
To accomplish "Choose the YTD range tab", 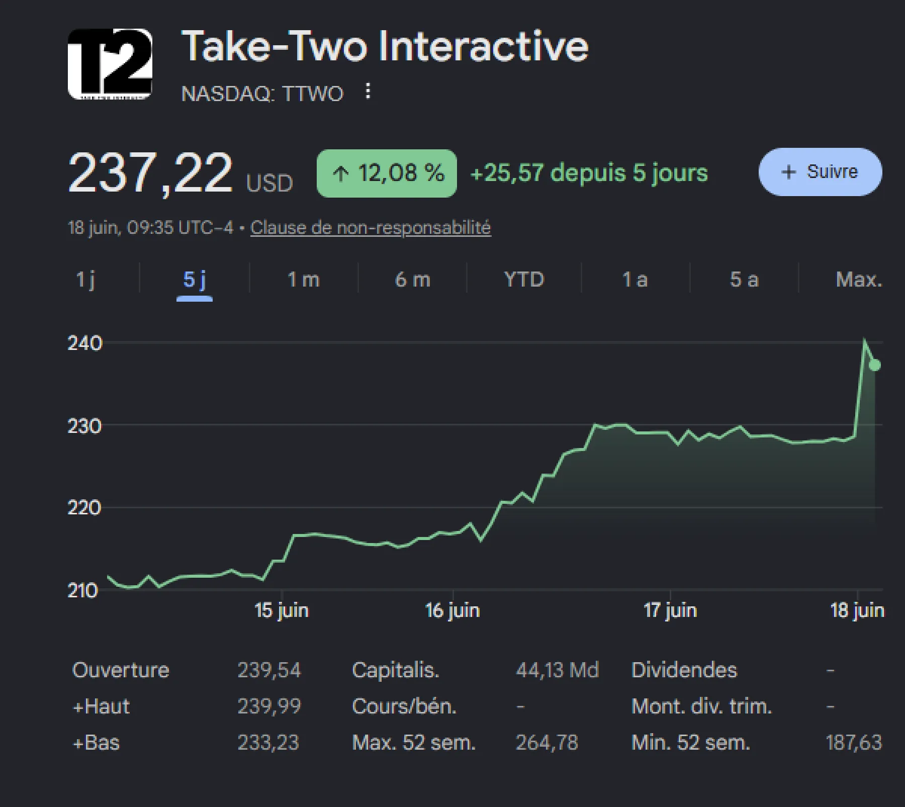I will coord(524,280).
